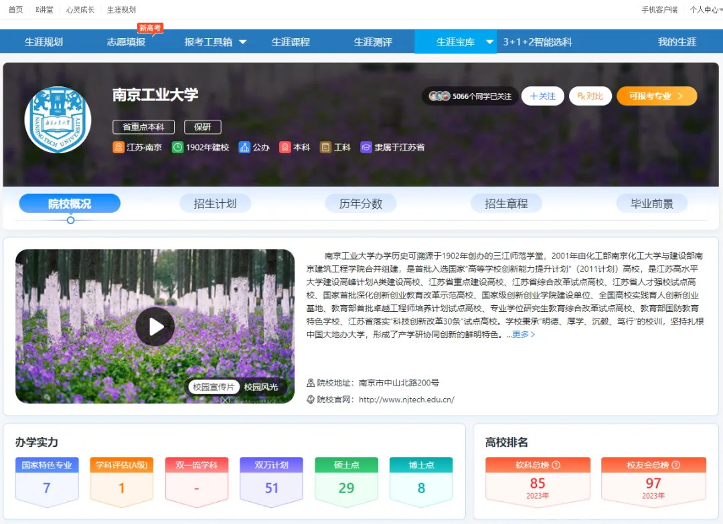The width and height of the screenshot is (723, 524).
Task: Select the 院校概况 tab
Action: pos(70,203)
